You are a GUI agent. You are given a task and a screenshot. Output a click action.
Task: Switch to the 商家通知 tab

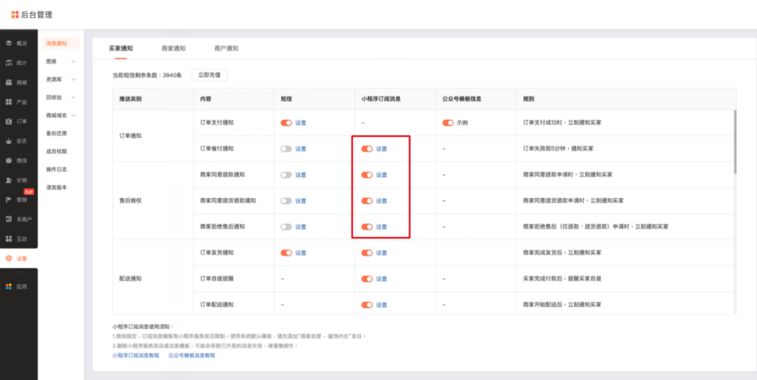tap(174, 48)
